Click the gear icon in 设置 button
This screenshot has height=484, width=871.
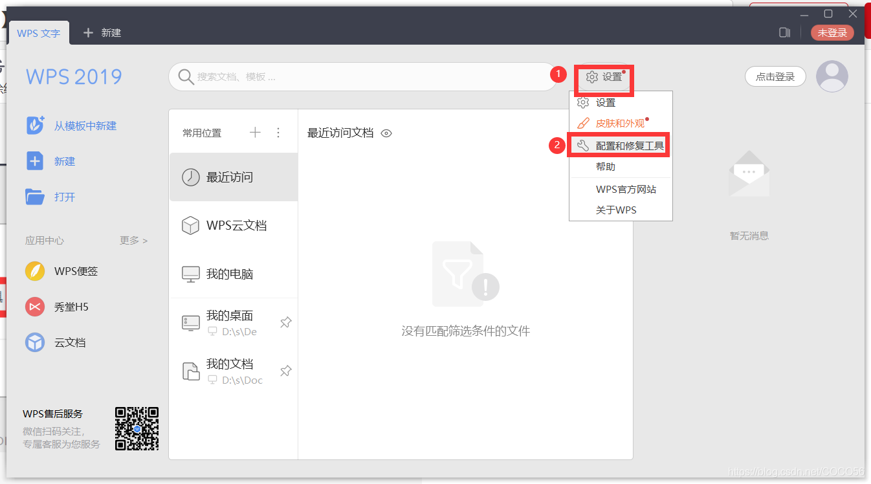pos(591,77)
